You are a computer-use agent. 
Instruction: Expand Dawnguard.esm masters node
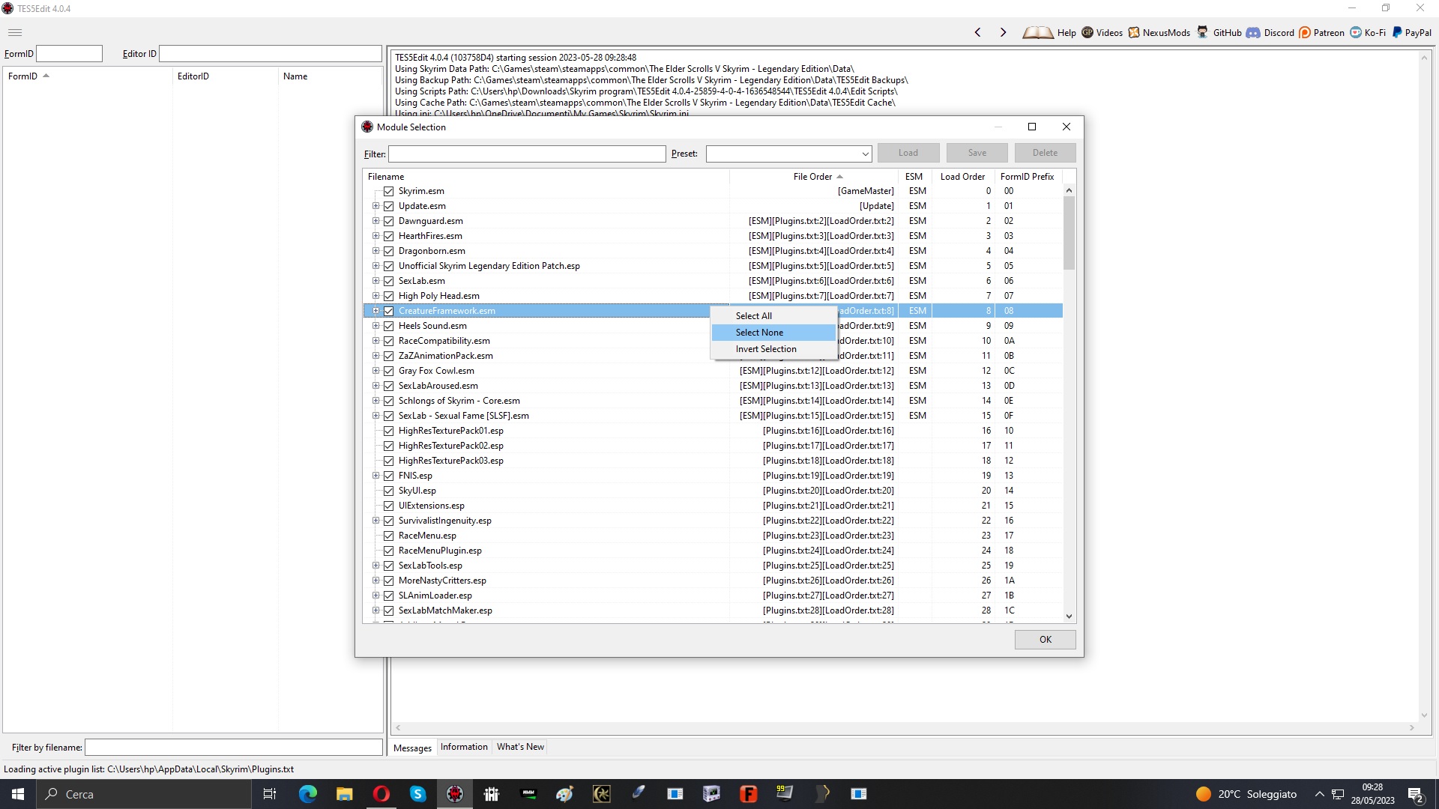click(375, 221)
